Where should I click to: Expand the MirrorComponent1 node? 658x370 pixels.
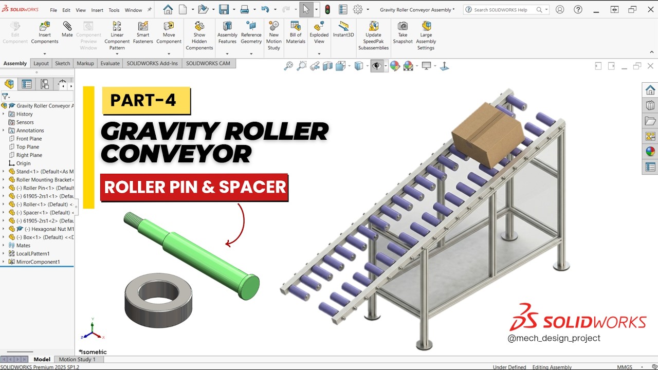[4, 262]
